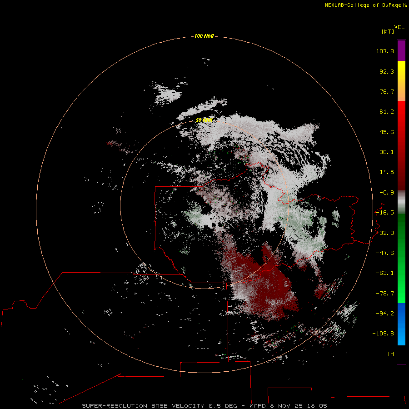Click the NEXLAB logo icon beside DuPage
This screenshot has width=409, height=409.
click(405, 5)
